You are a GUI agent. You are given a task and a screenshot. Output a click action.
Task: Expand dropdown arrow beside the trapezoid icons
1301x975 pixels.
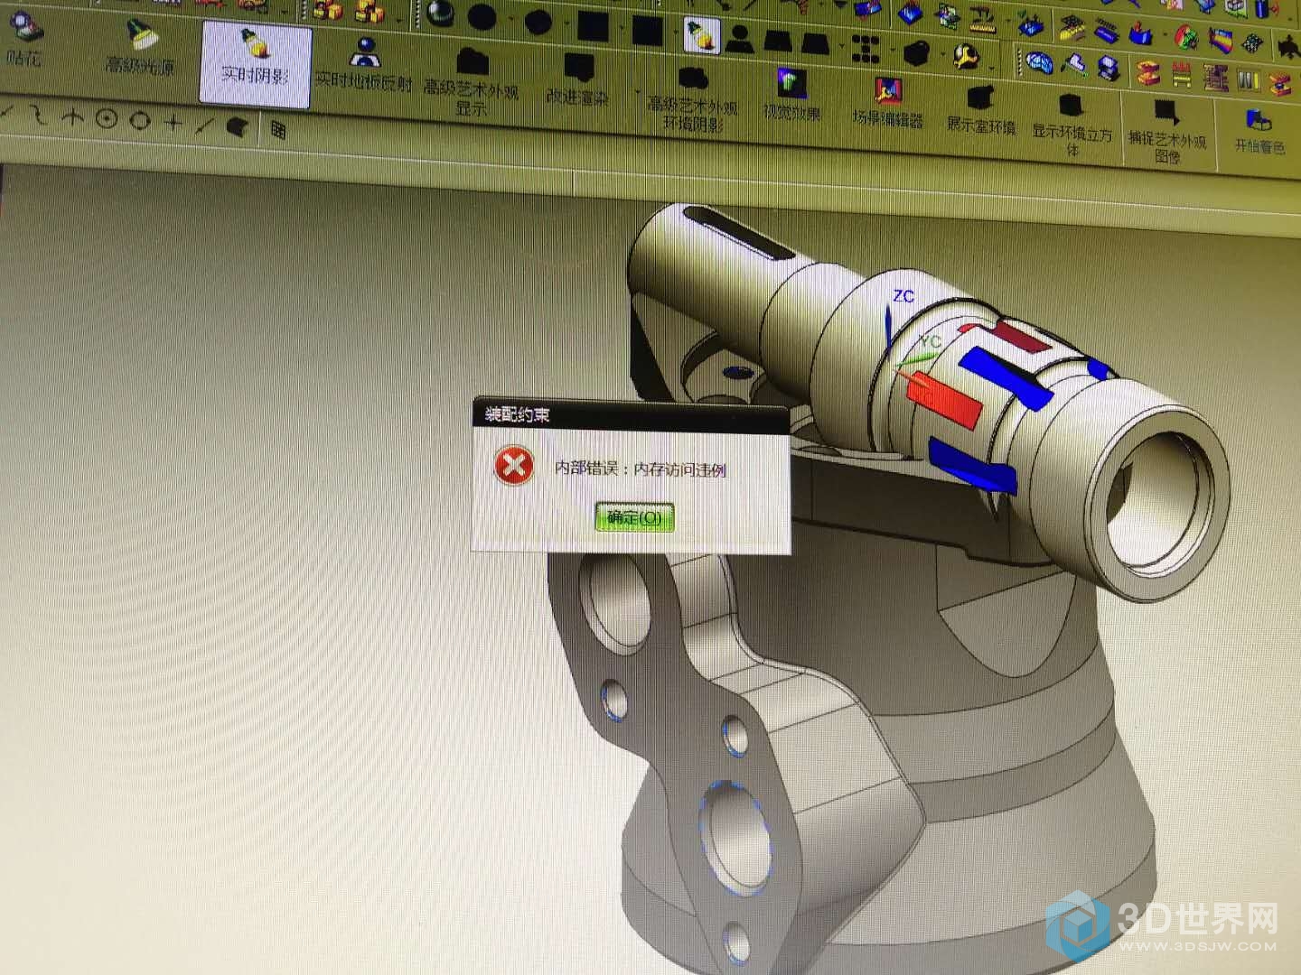click(x=841, y=45)
